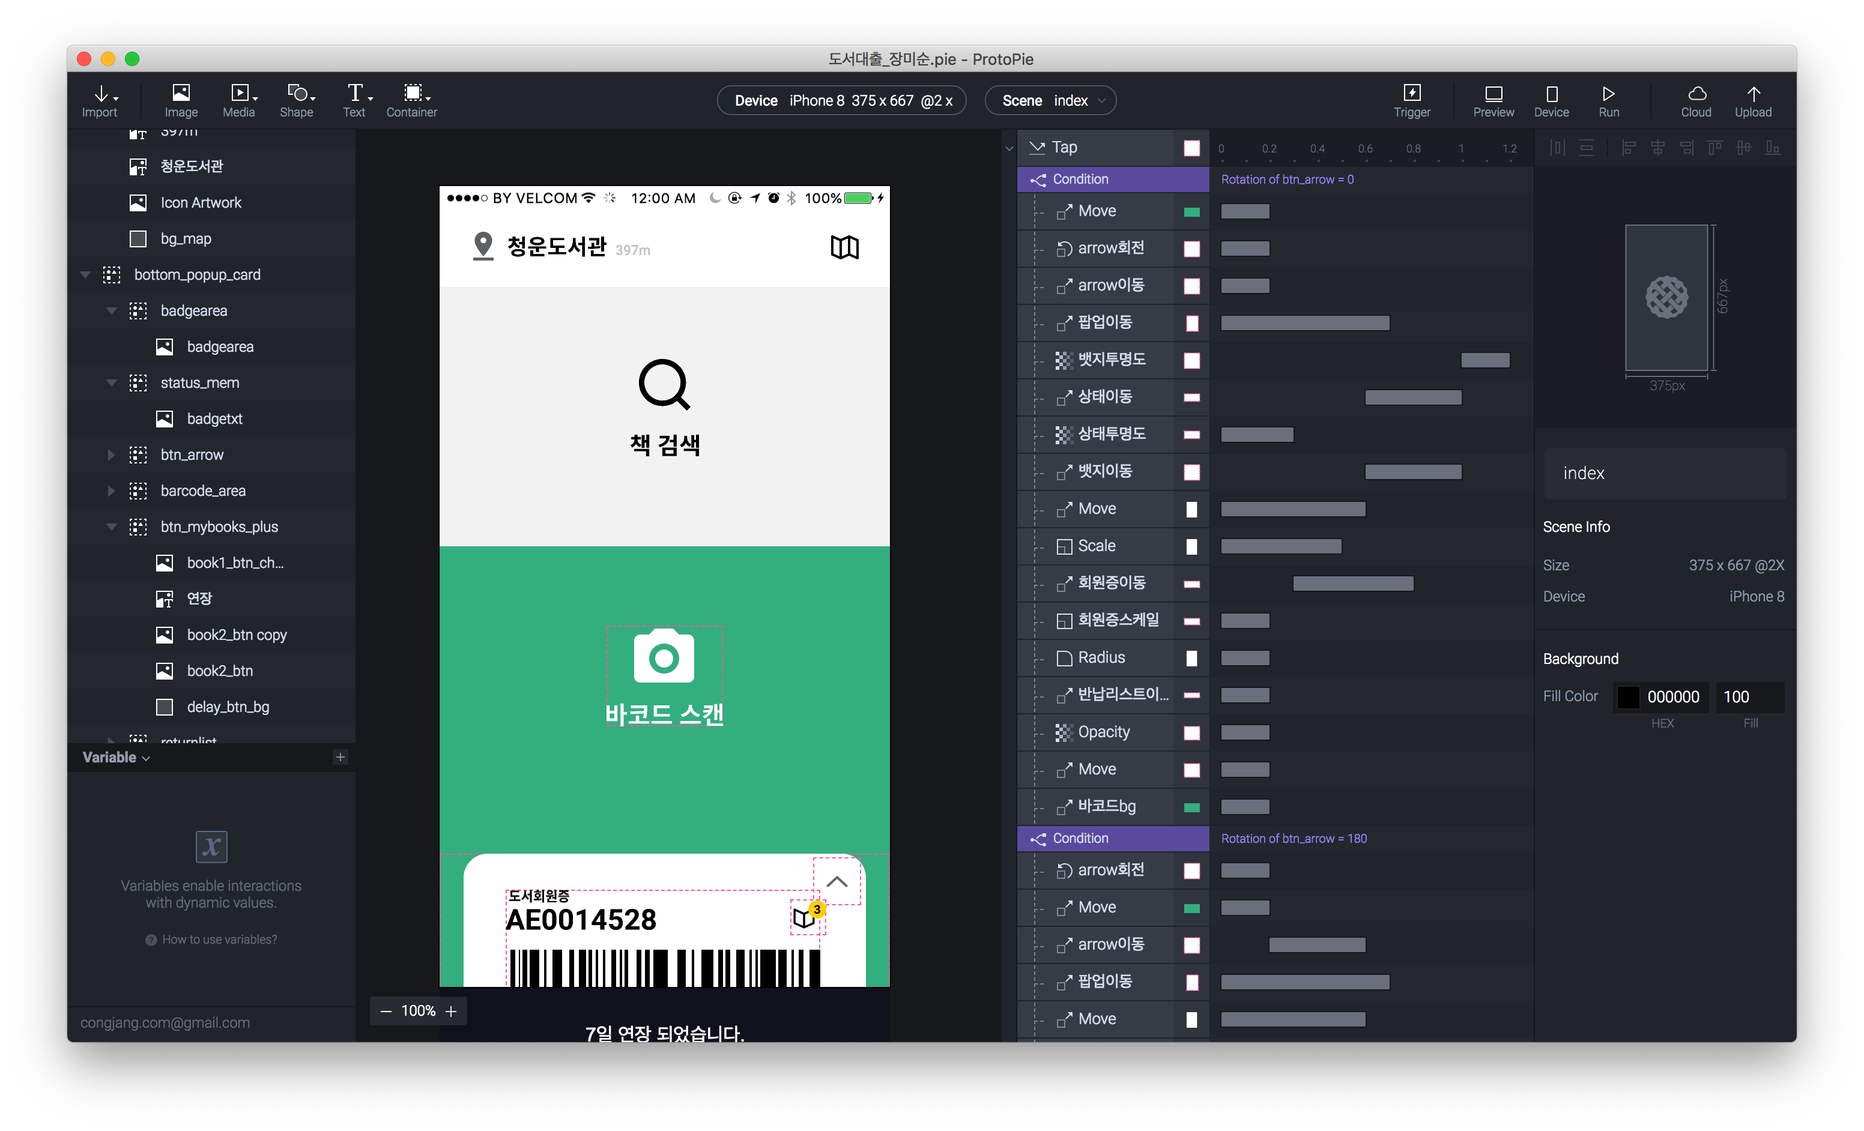
Task: Select the 회원증스케일 response
Action: (x=1113, y=620)
